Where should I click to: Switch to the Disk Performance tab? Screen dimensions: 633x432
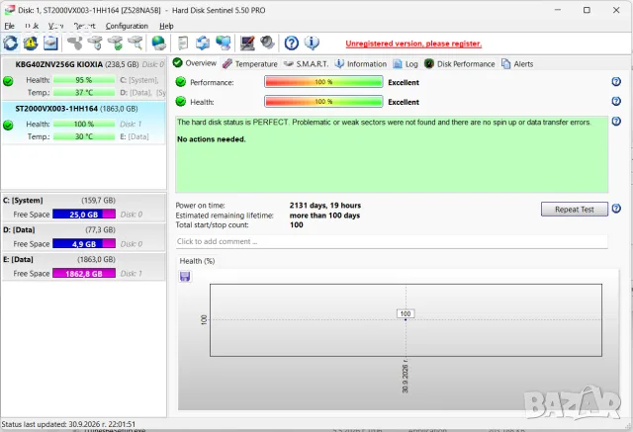click(460, 63)
